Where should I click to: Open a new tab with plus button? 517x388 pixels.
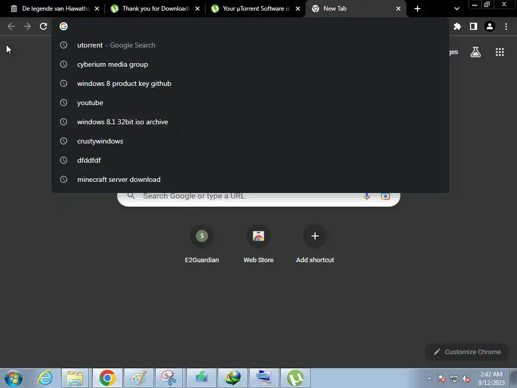tap(418, 9)
